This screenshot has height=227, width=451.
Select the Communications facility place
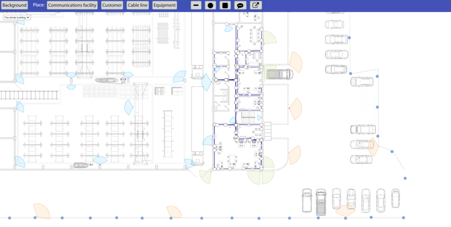point(72,5)
